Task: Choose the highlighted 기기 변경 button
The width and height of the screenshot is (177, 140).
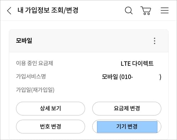Action: point(127,127)
